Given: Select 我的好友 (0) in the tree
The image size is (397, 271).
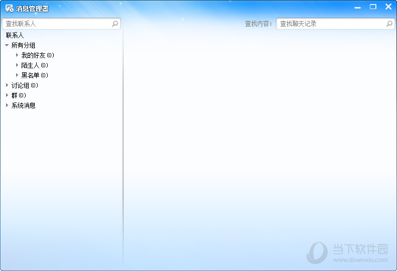Looking at the screenshot, I should click(x=38, y=55).
